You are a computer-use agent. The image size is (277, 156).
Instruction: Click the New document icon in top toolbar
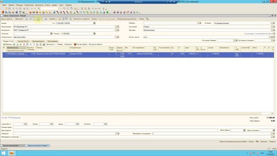pos(3,9)
